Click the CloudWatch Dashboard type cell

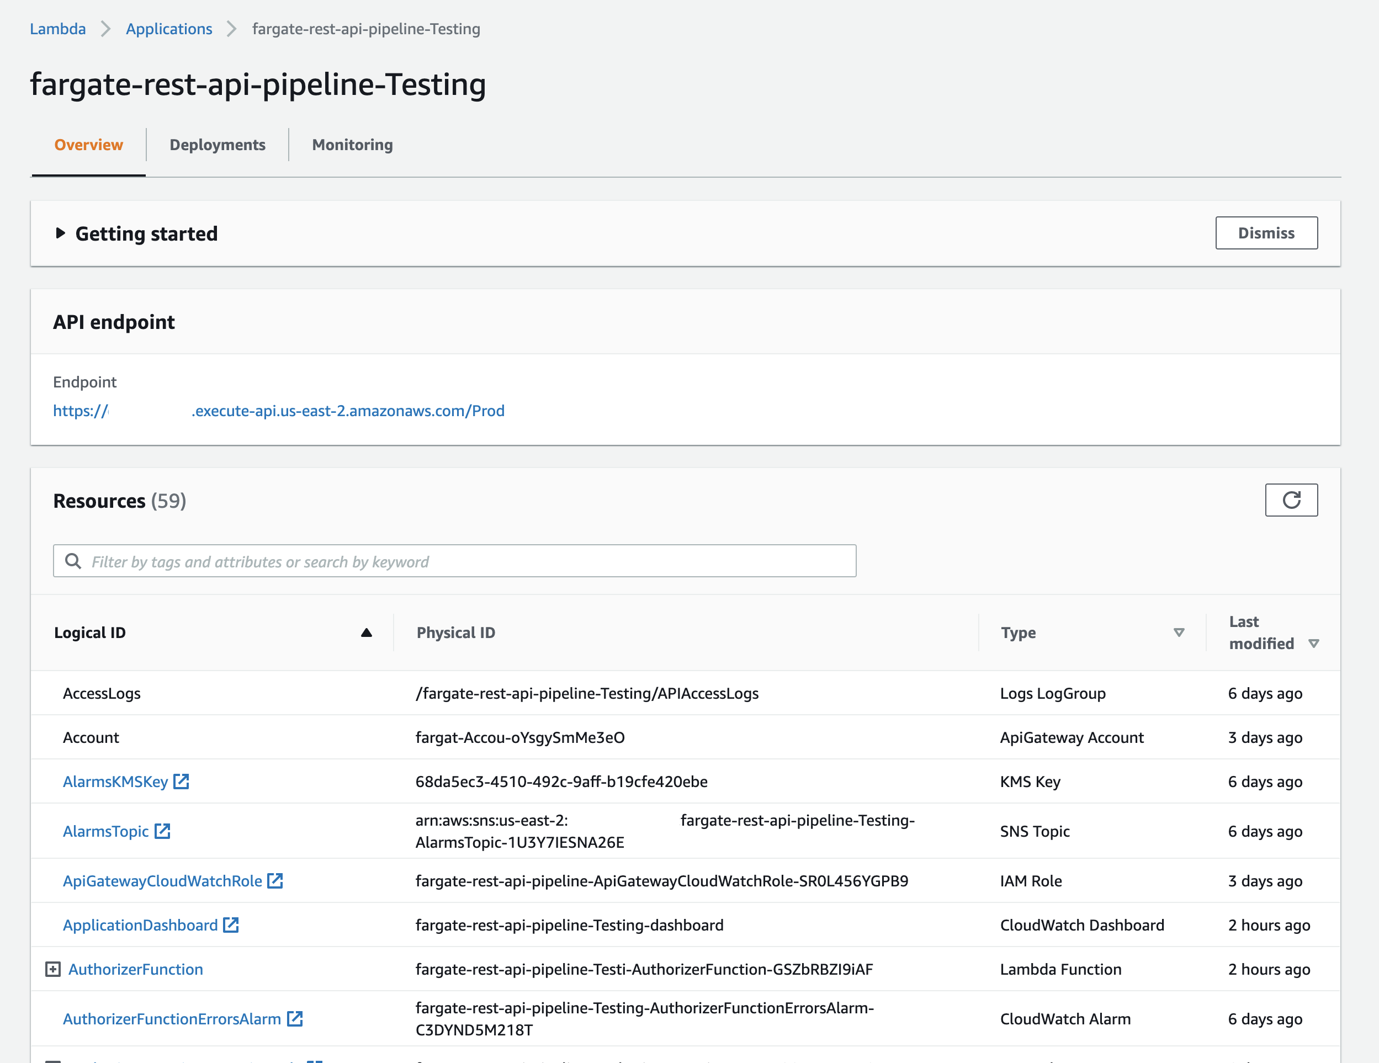1082,925
